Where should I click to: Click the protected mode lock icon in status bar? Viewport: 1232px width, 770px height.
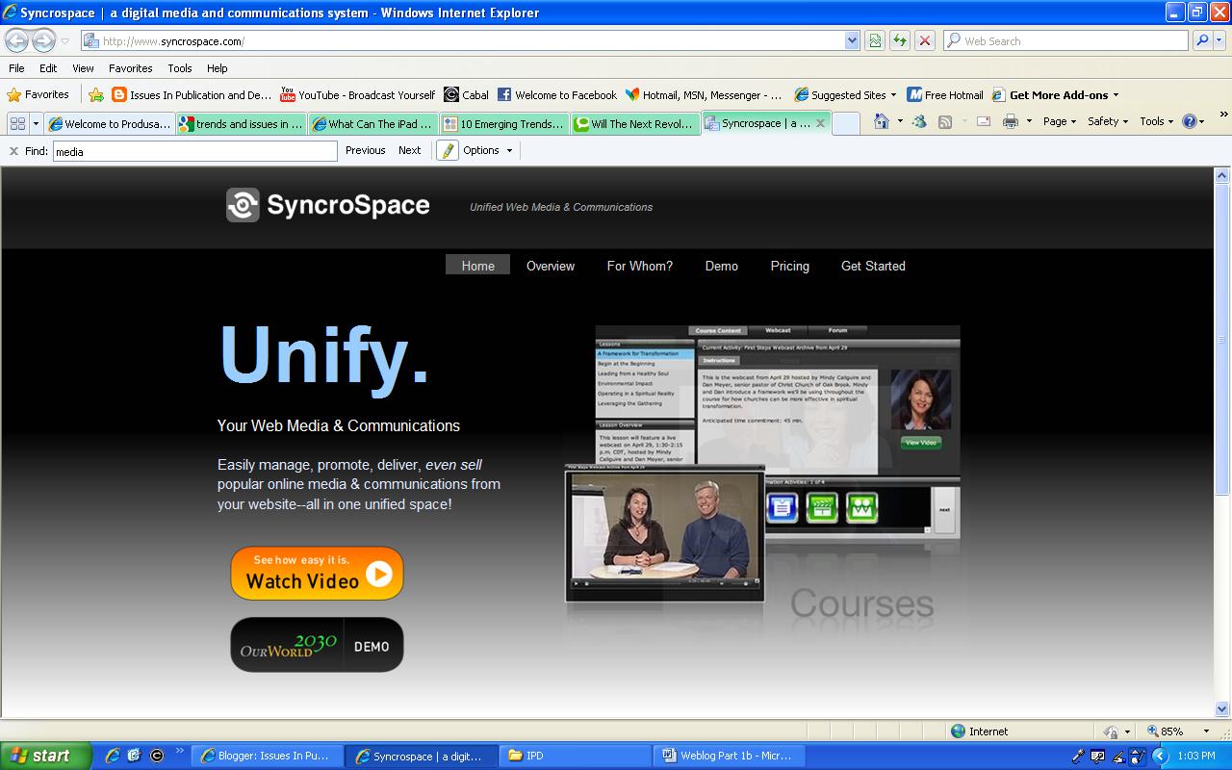(1113, 731)
